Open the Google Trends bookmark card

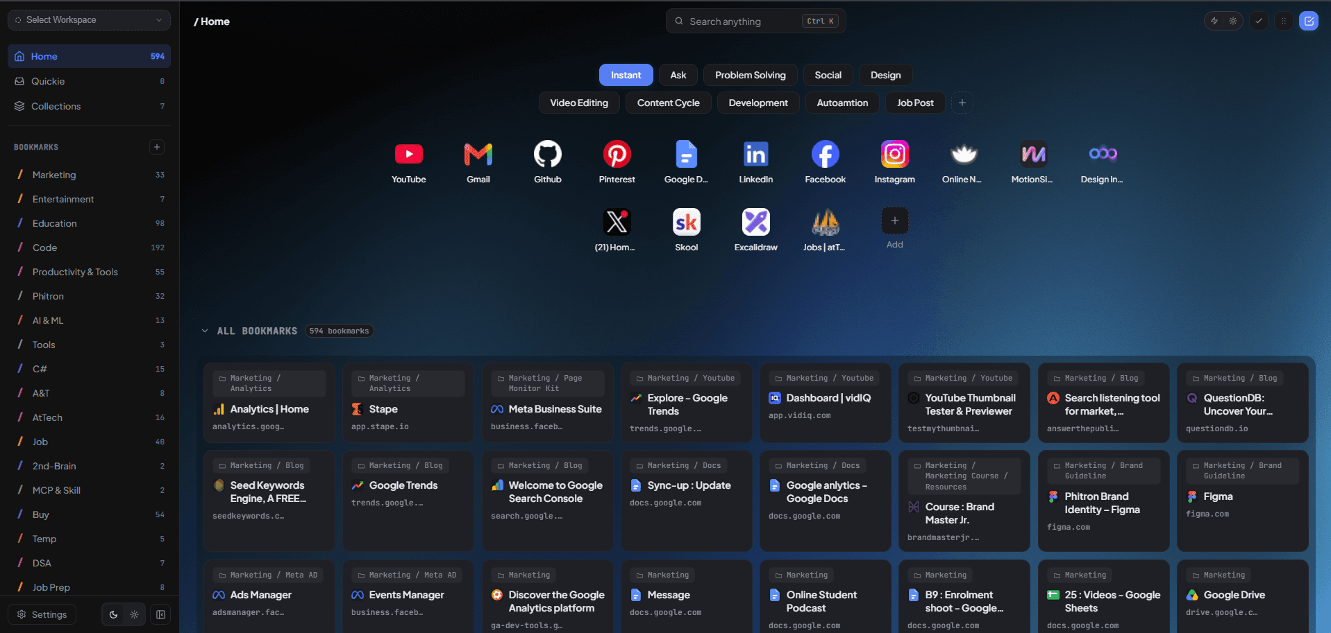pyautogui.click(x=408, y=501)
